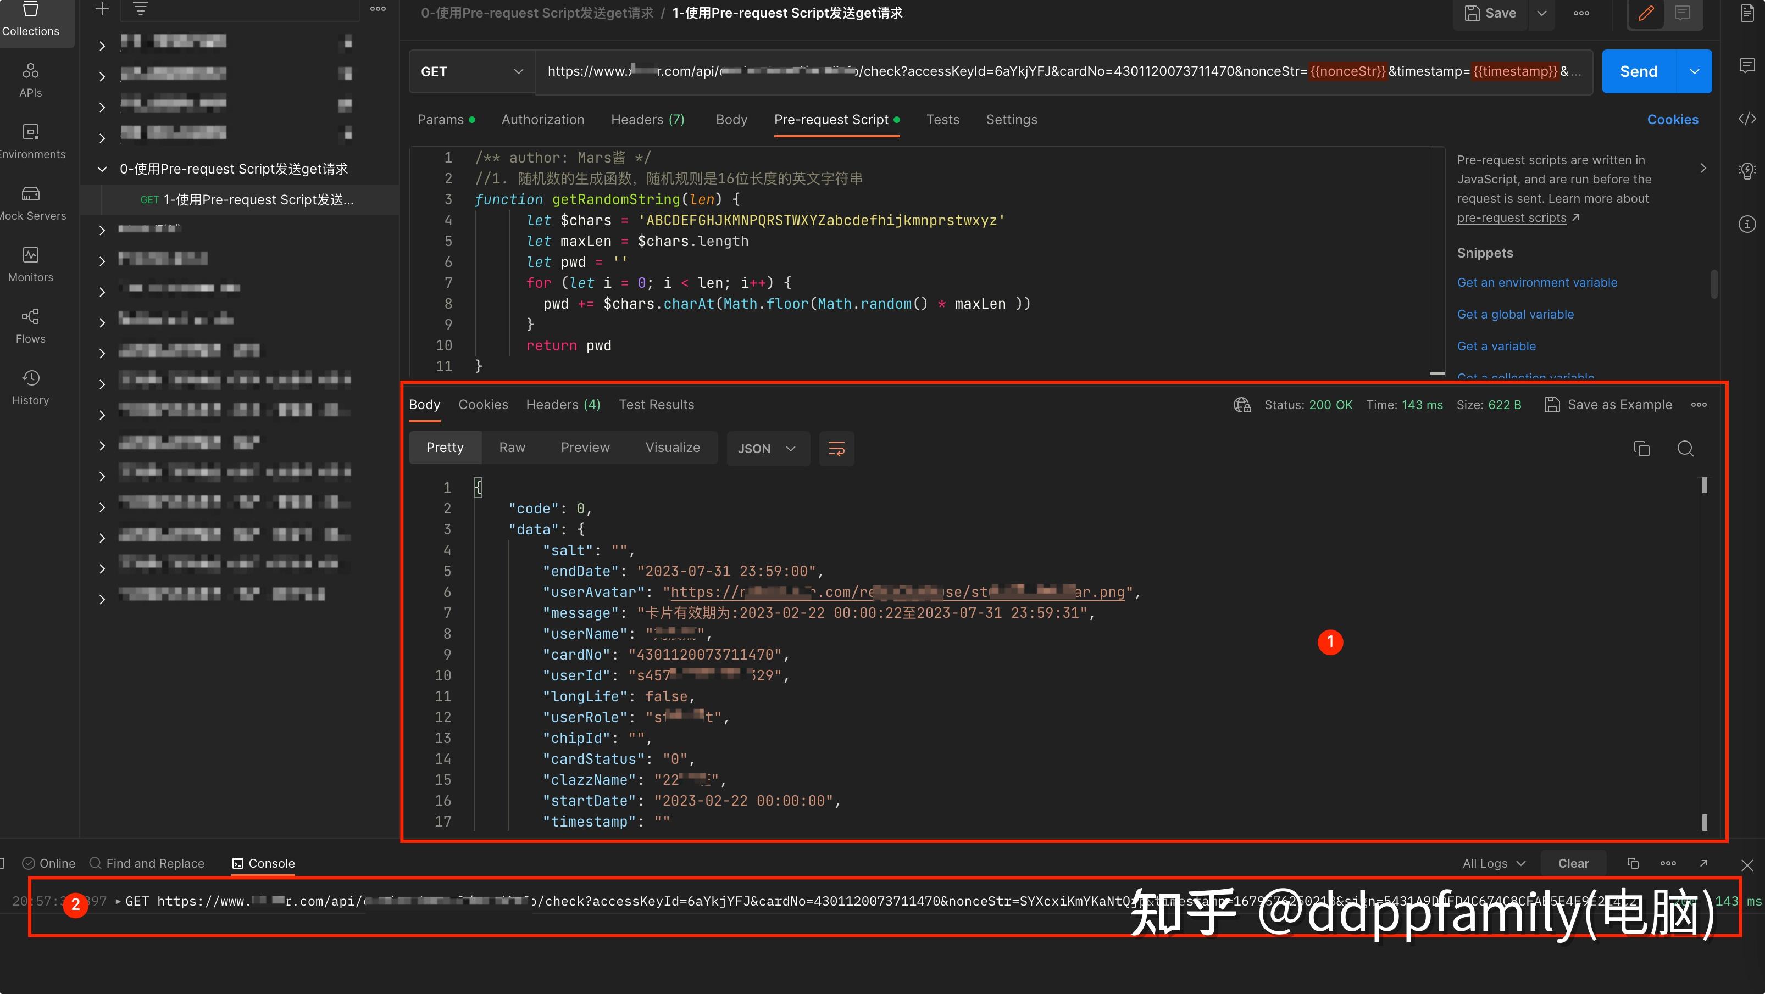Open the Environments sidebar panel
This screenshot has width=1765, height=994.
pos(31,142)
